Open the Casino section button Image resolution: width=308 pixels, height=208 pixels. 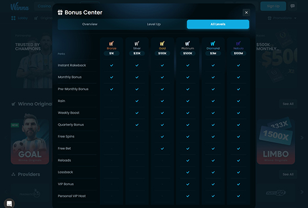point(44,6)
